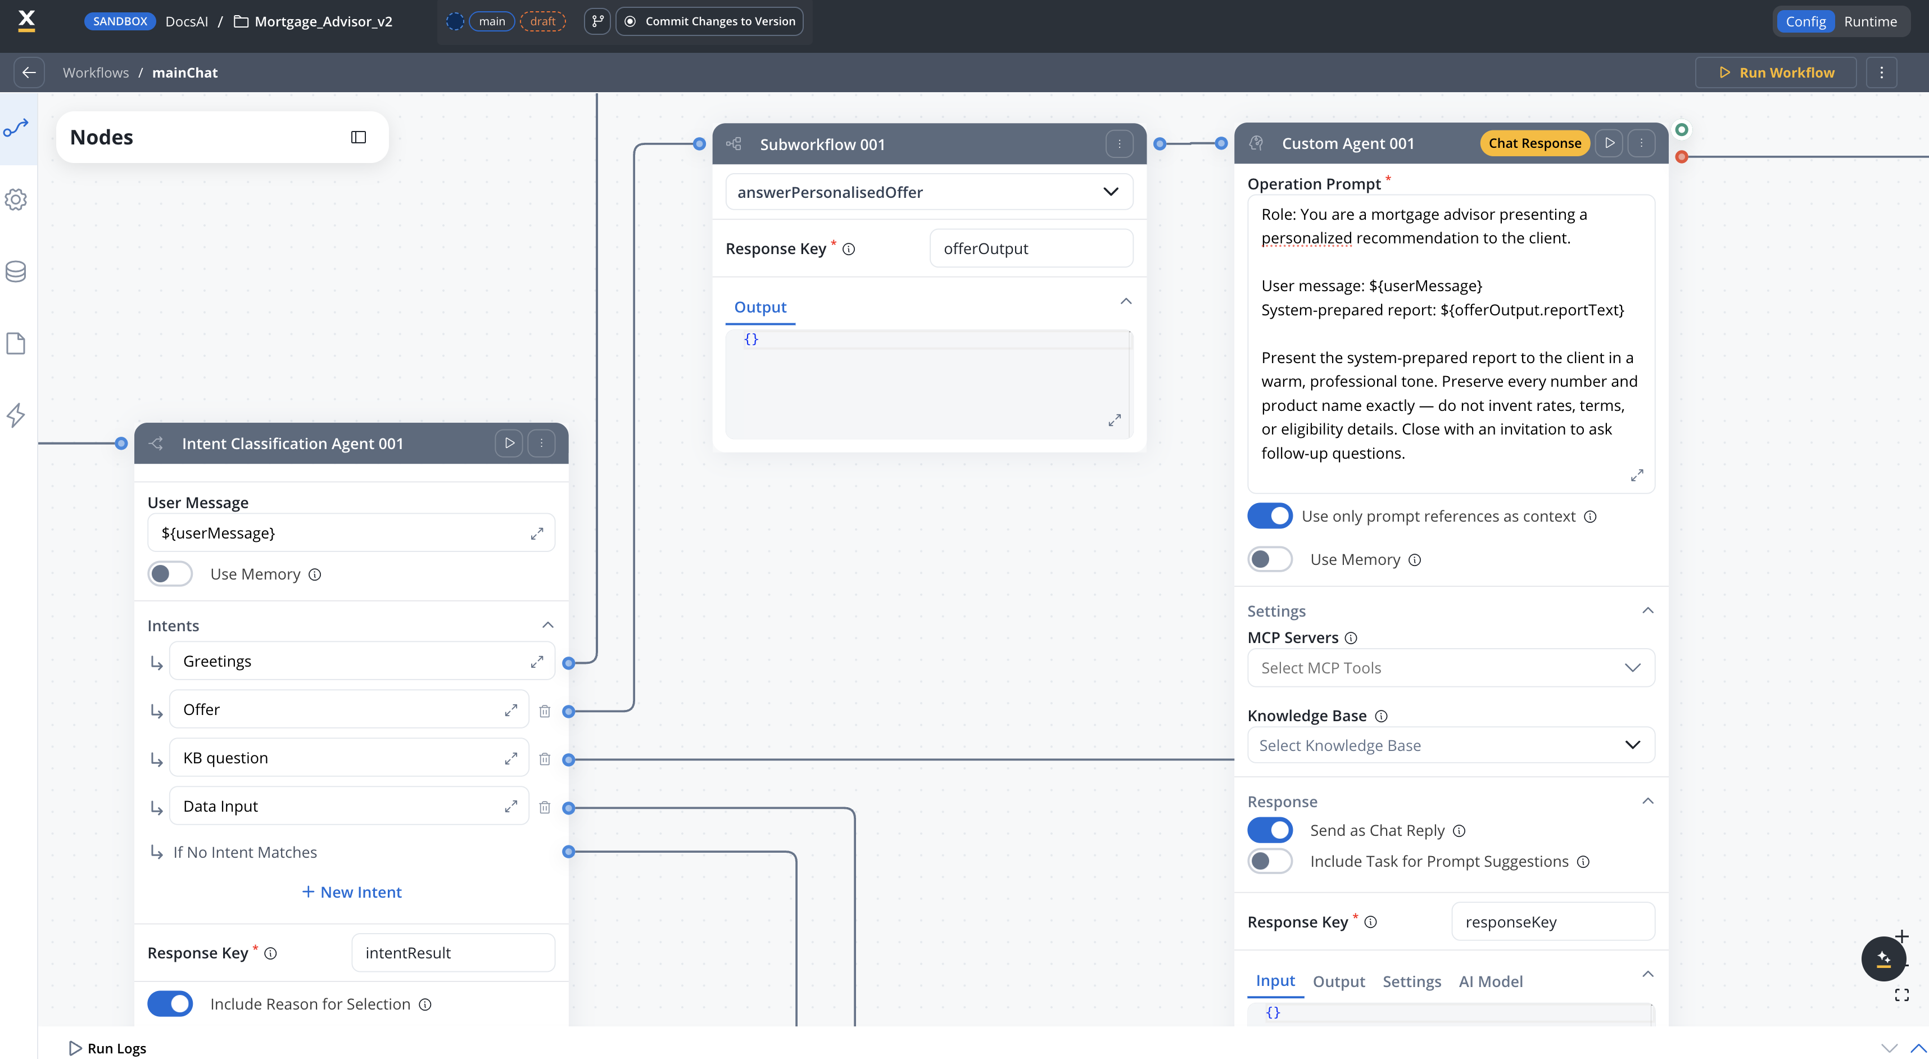Click the database icon in left sidebar
The image size is (1929, 1059).
click(16, 271)
